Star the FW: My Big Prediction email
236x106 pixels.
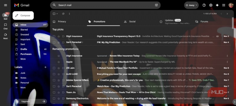(59, 42)
